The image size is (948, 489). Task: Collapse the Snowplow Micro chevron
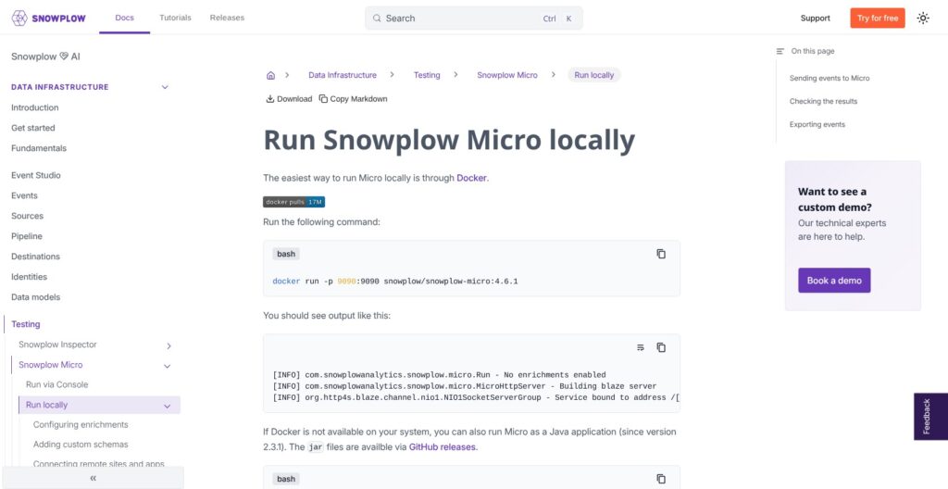coord(167,366)
